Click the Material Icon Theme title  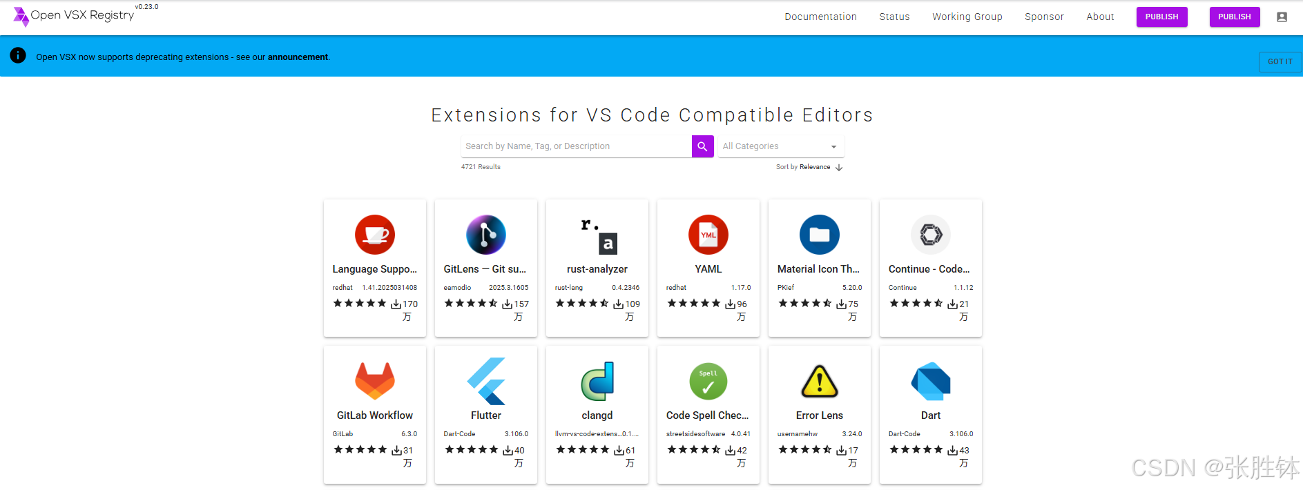(x=818, y=269)
